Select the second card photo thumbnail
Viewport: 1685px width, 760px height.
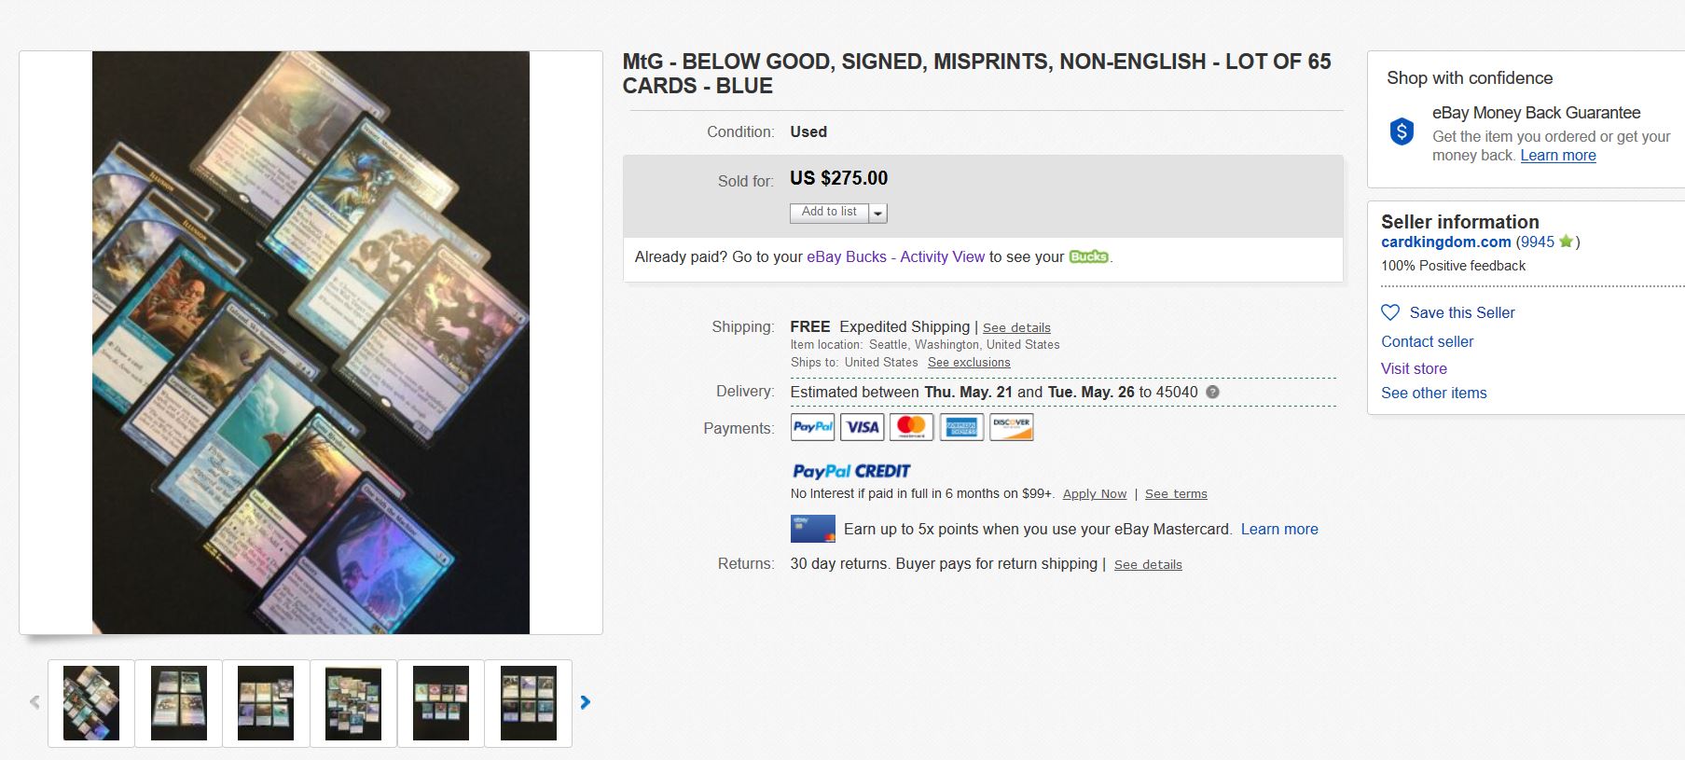(178, 703)
